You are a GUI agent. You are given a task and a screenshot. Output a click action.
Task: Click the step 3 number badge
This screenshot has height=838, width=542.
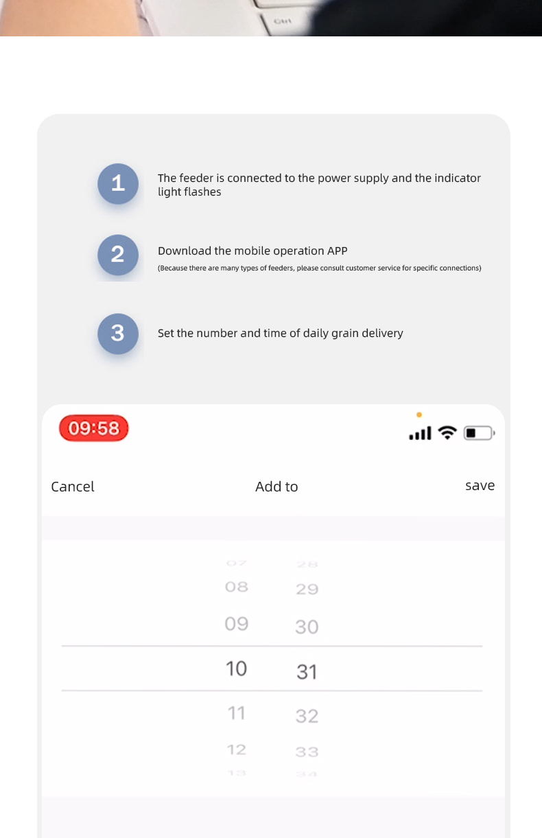[x=118, y=334]
